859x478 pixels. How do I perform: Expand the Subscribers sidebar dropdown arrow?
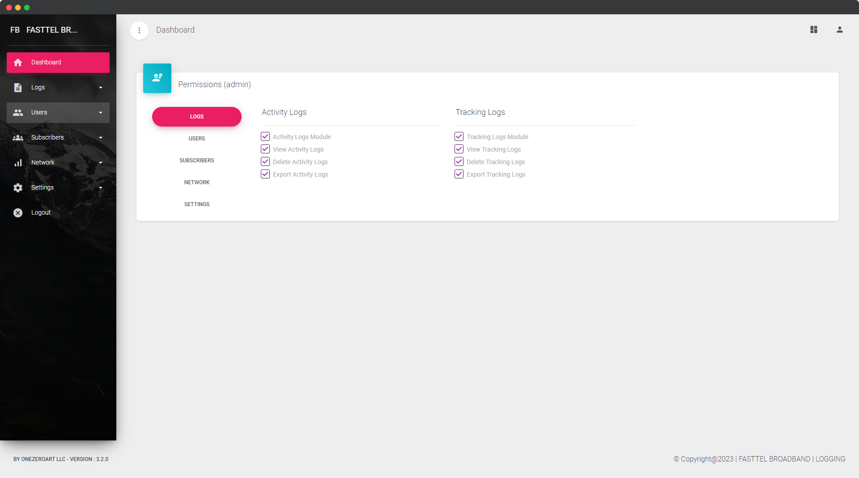[101, 138]
